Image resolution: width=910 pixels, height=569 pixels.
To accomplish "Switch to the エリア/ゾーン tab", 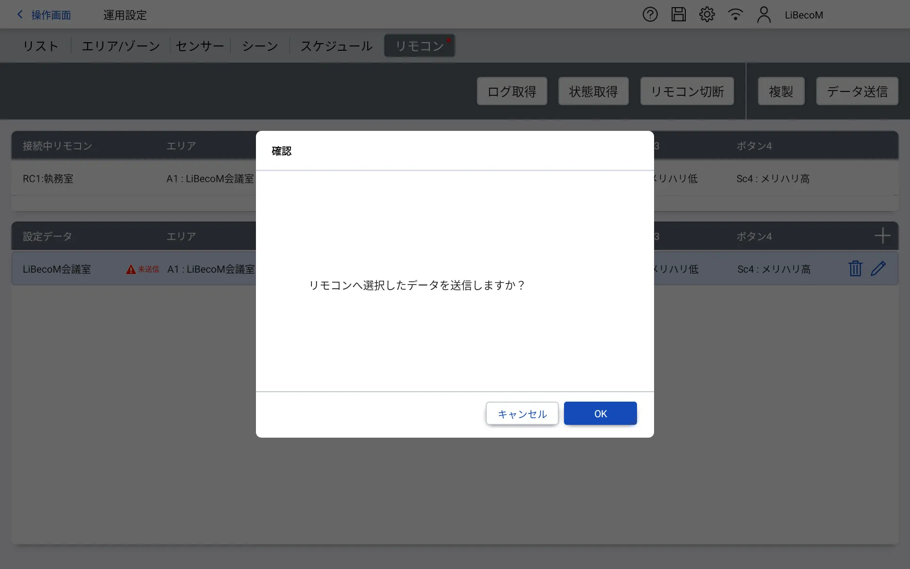I will pyautogui.click(x=121, y=46).
